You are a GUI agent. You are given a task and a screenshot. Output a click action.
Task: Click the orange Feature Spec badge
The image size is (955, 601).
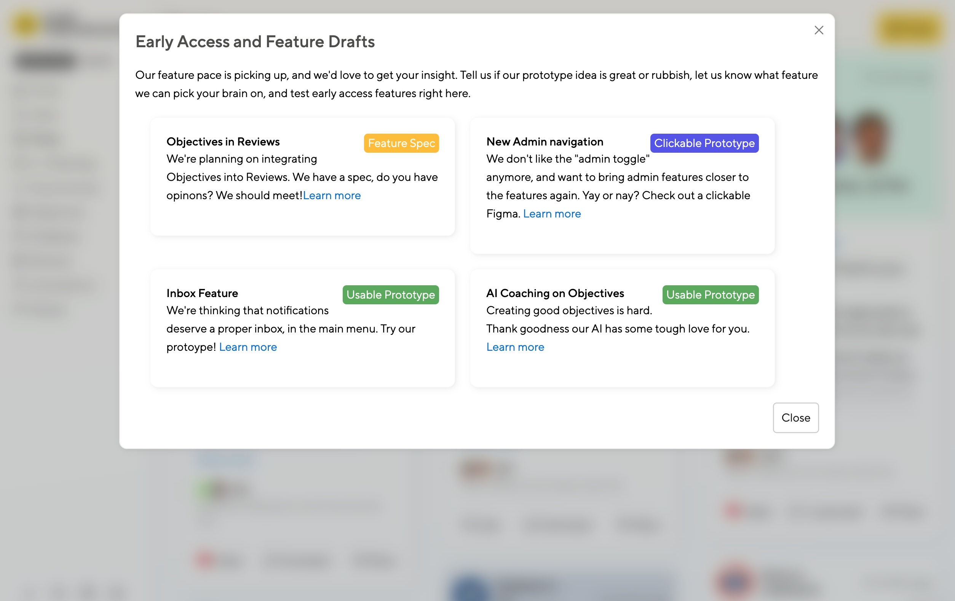point(401,143)
